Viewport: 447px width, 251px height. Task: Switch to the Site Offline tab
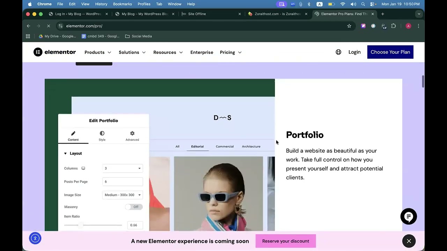click(x=211, y=14)
